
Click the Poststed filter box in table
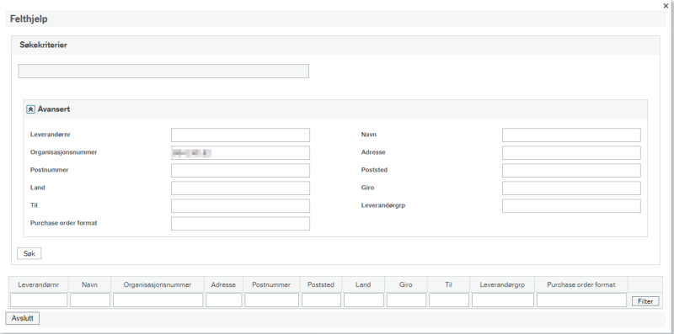(321, 300)
